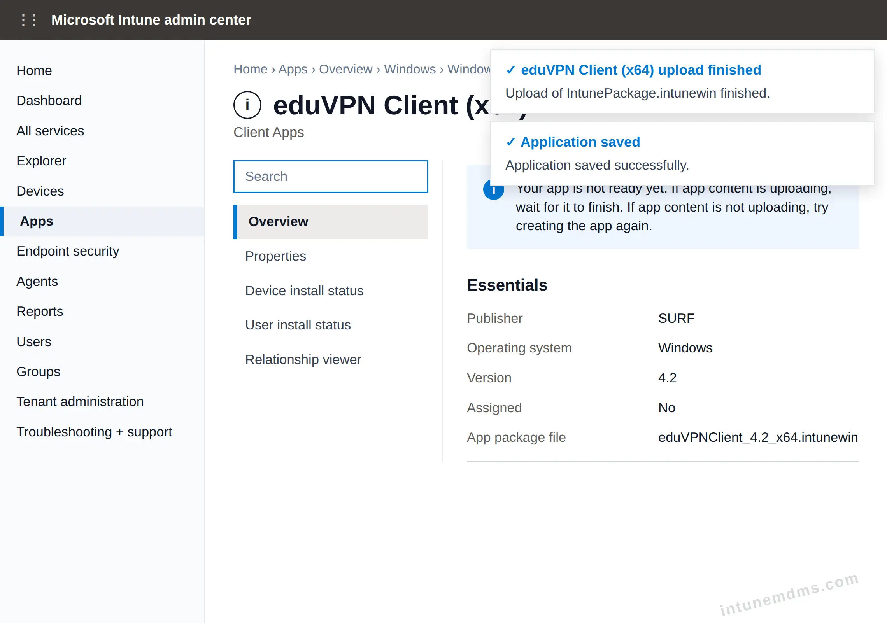Select the version value 4.2
The image size is (887, 623).
click(x=667, y=378)
